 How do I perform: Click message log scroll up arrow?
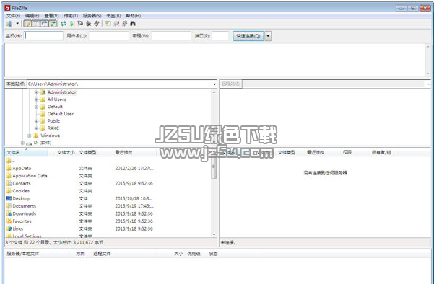[x=428, y=46]
